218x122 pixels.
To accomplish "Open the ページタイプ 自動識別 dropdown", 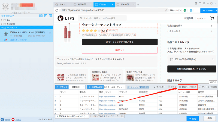I will pos(77,87).
